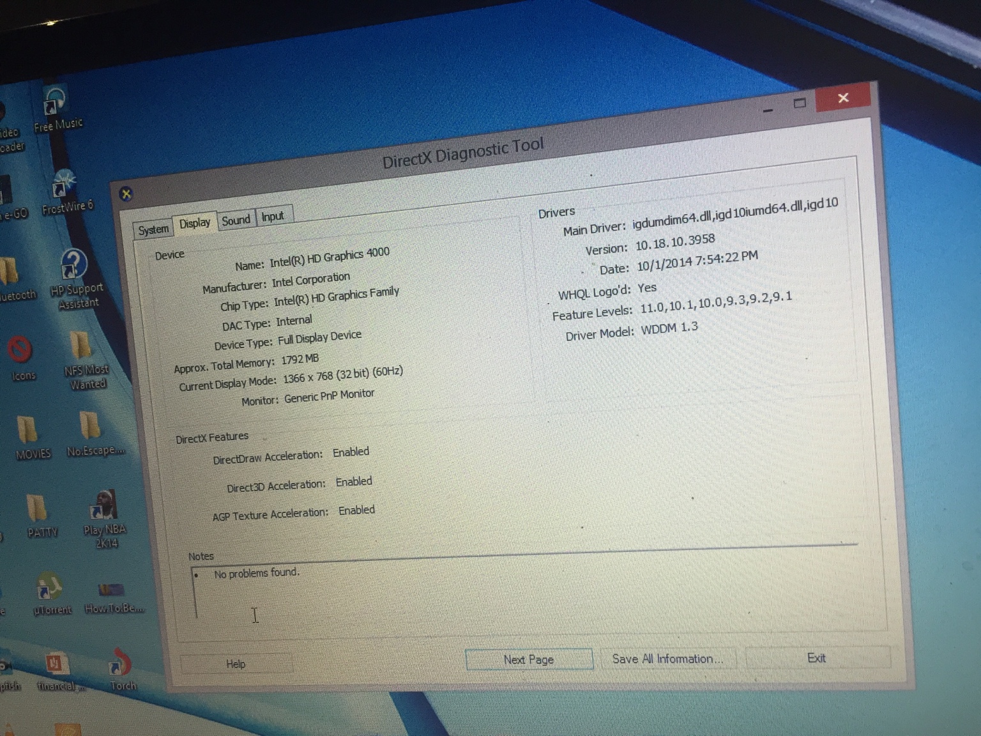Minimize the DirectX Diagnostic Tool window
This screenshot has height=736, width=981.
(x=768, y=110)
